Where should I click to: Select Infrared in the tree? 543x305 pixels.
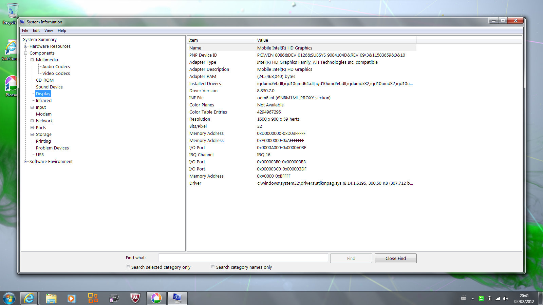(x=44, y=101)
